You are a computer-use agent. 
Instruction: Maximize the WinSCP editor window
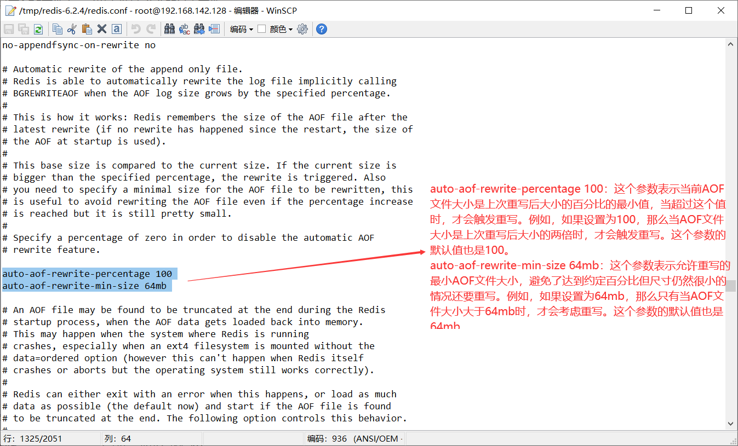click(x=689, y=10)
